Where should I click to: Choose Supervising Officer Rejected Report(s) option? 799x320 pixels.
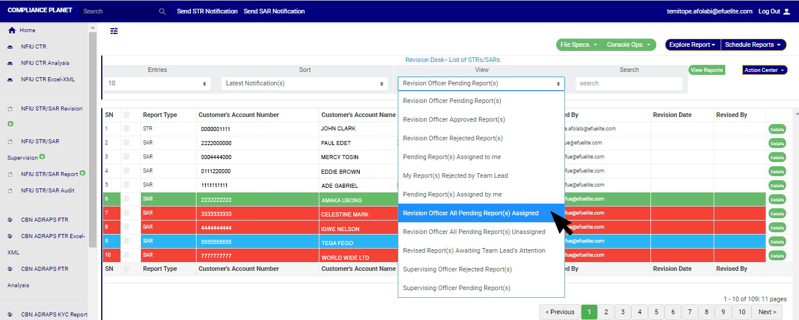(457, 269)
